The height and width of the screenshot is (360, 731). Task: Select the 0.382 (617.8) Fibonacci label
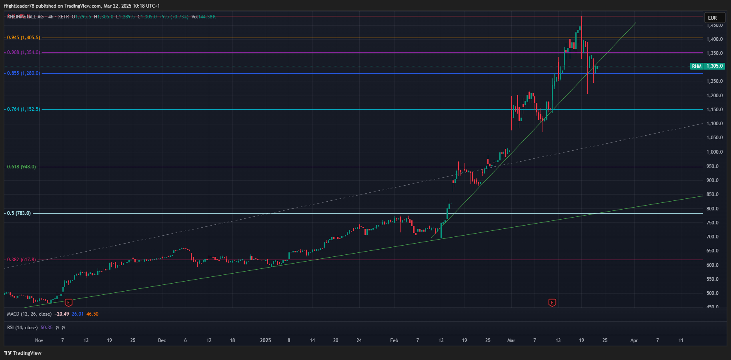[x=21, y=260]
